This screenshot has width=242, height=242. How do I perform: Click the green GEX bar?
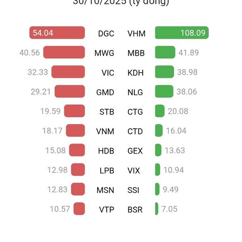pos(159,150)
